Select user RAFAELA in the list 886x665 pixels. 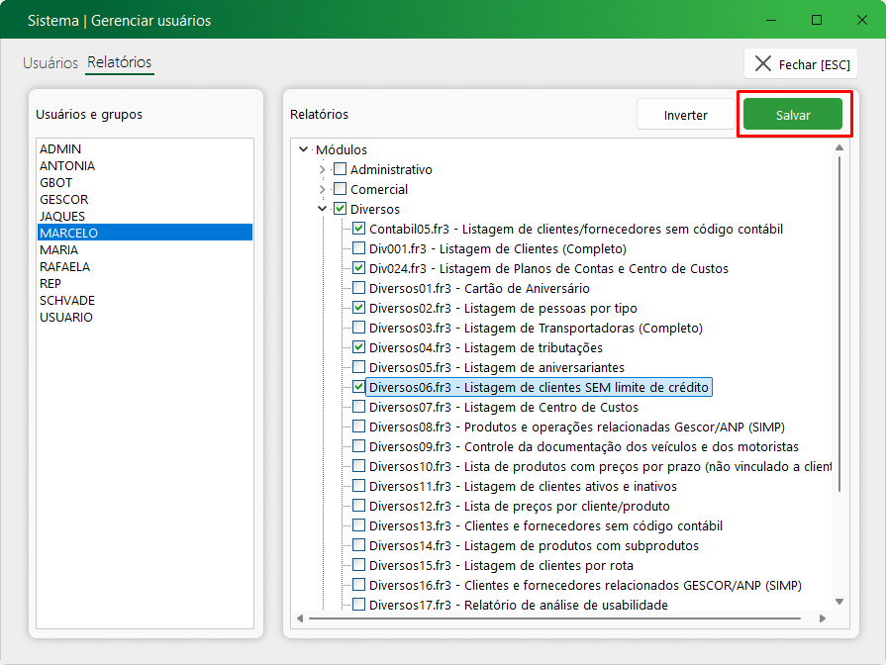(x=64, y=266)
